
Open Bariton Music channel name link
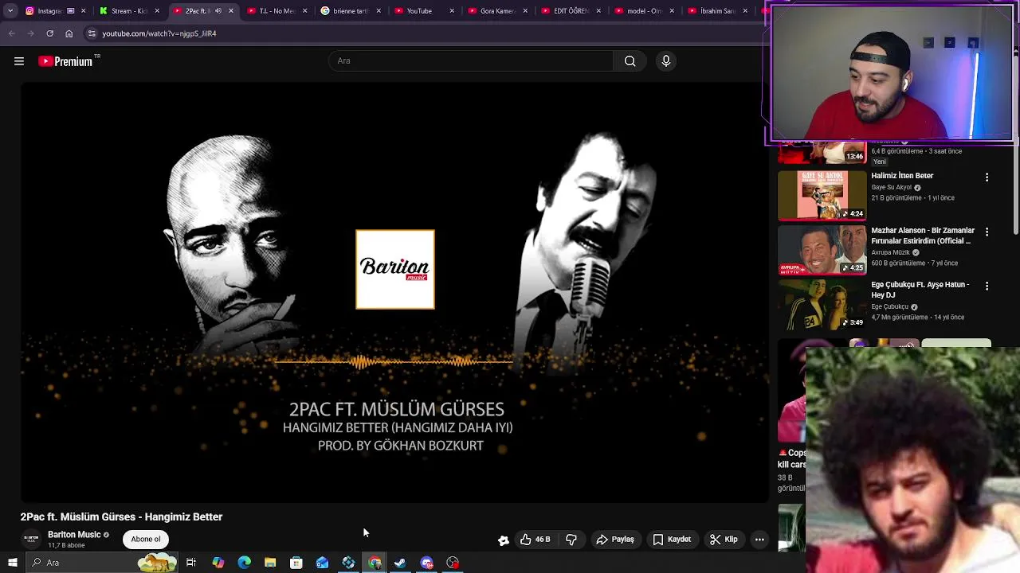74,535
